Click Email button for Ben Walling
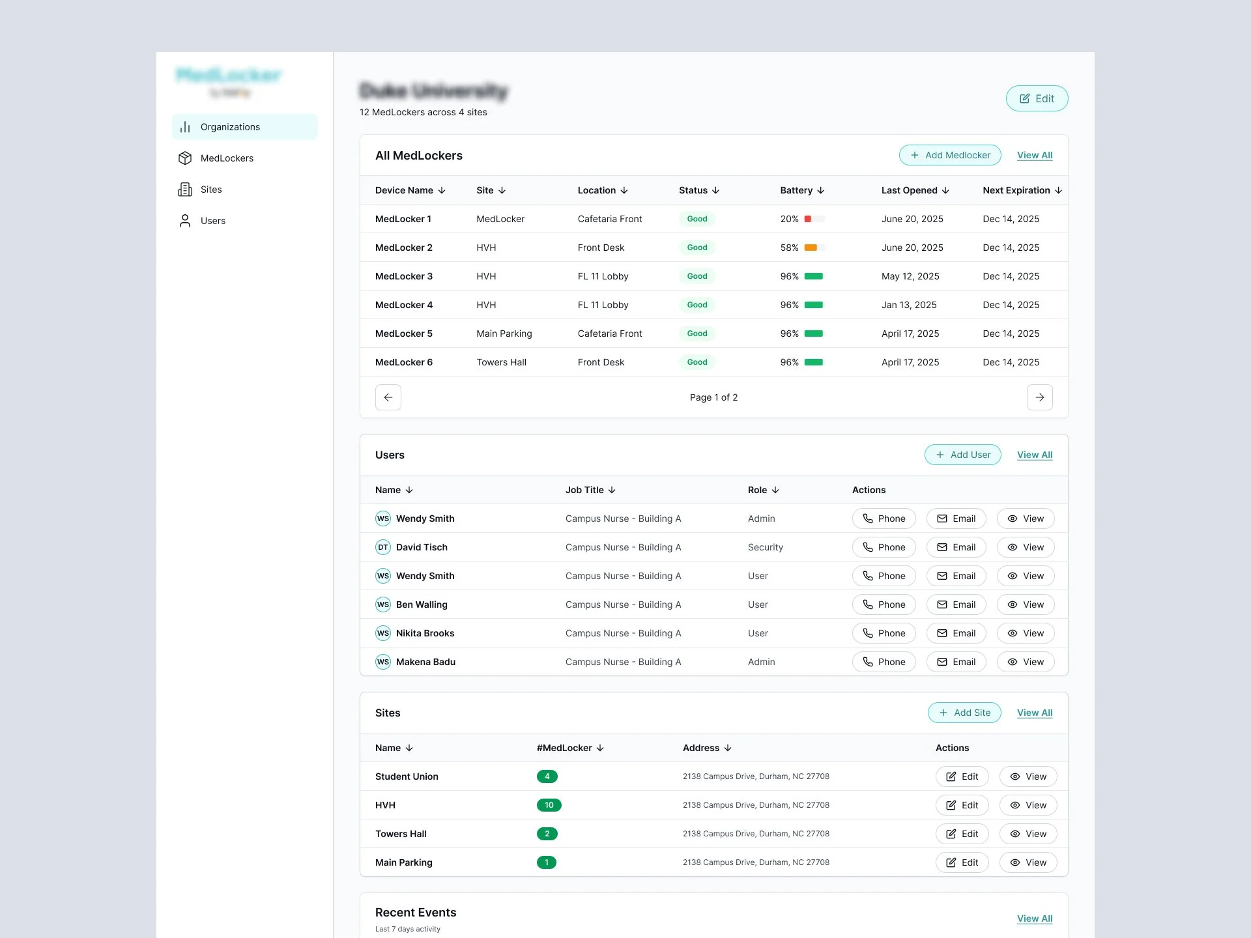Screen dimensions: 1251x938 tap(956, 604)
